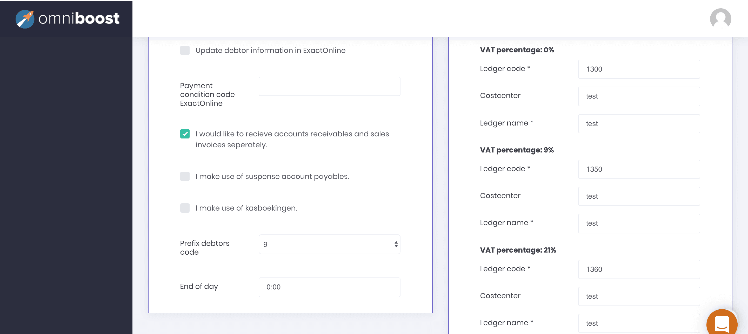Screen dimensions: 748x334
Task: Click the End of day time field
Action: click(329, 287)
